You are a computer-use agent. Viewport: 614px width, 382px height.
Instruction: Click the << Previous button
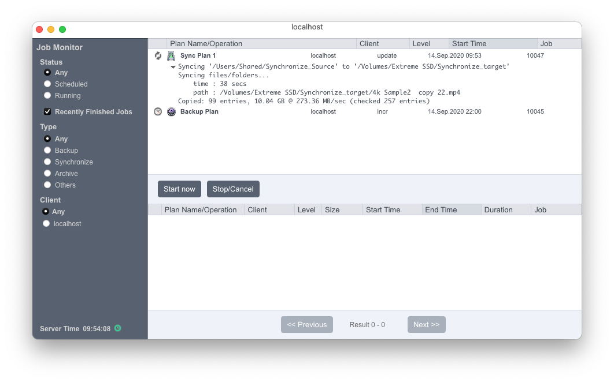[306, 324]
